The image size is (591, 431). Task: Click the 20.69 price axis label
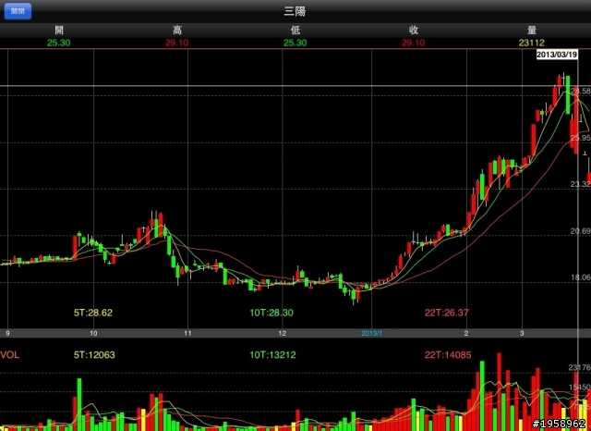pos(581,231)
